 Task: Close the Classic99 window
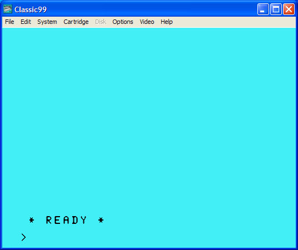(289, 9)
